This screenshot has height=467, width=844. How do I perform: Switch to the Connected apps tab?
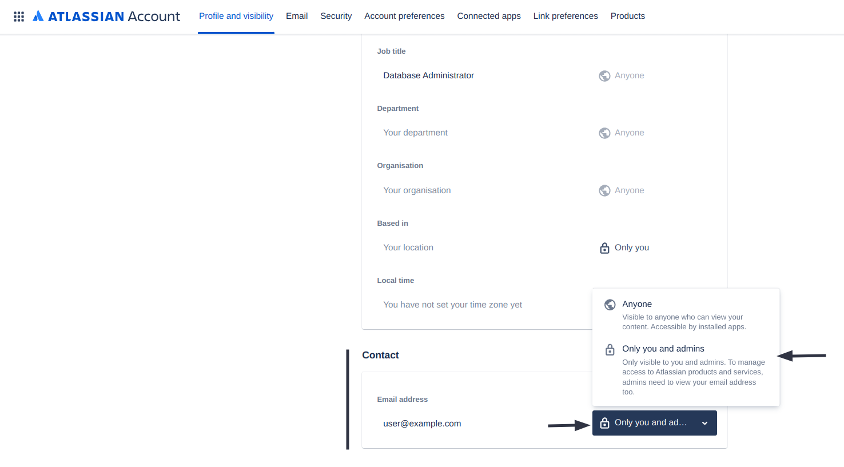pyautogui.click(x=489, y=16)
